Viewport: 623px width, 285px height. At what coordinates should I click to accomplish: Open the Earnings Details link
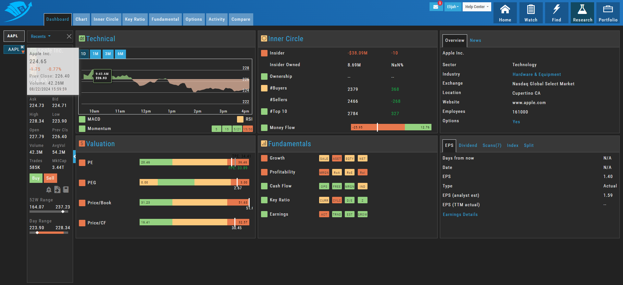pos(460,215)
